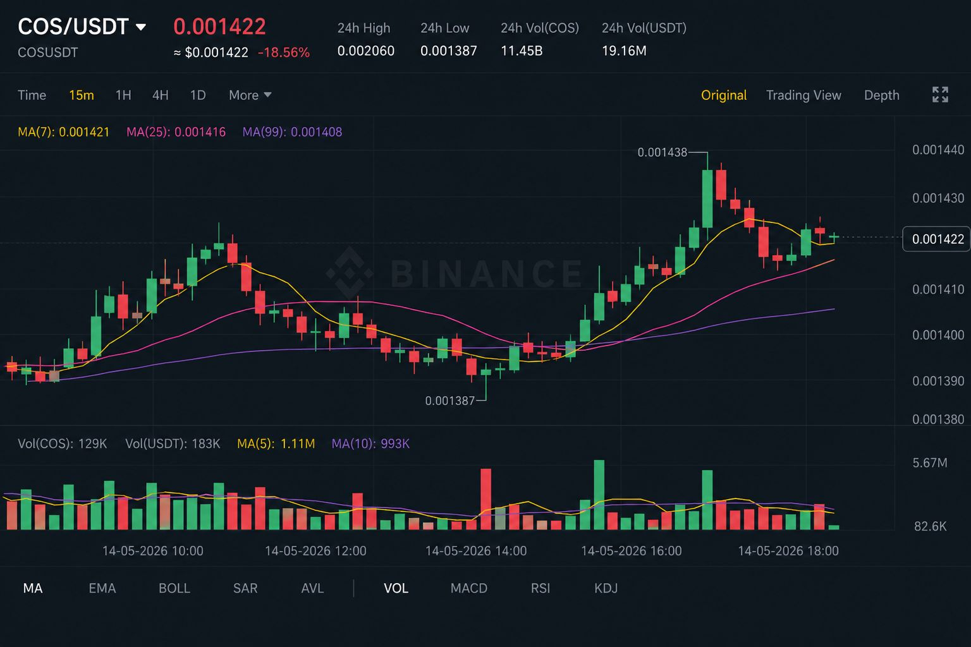Screen dimensions: 971x647
Task: Click the -18.56% change value
Action: pos(284,52)
